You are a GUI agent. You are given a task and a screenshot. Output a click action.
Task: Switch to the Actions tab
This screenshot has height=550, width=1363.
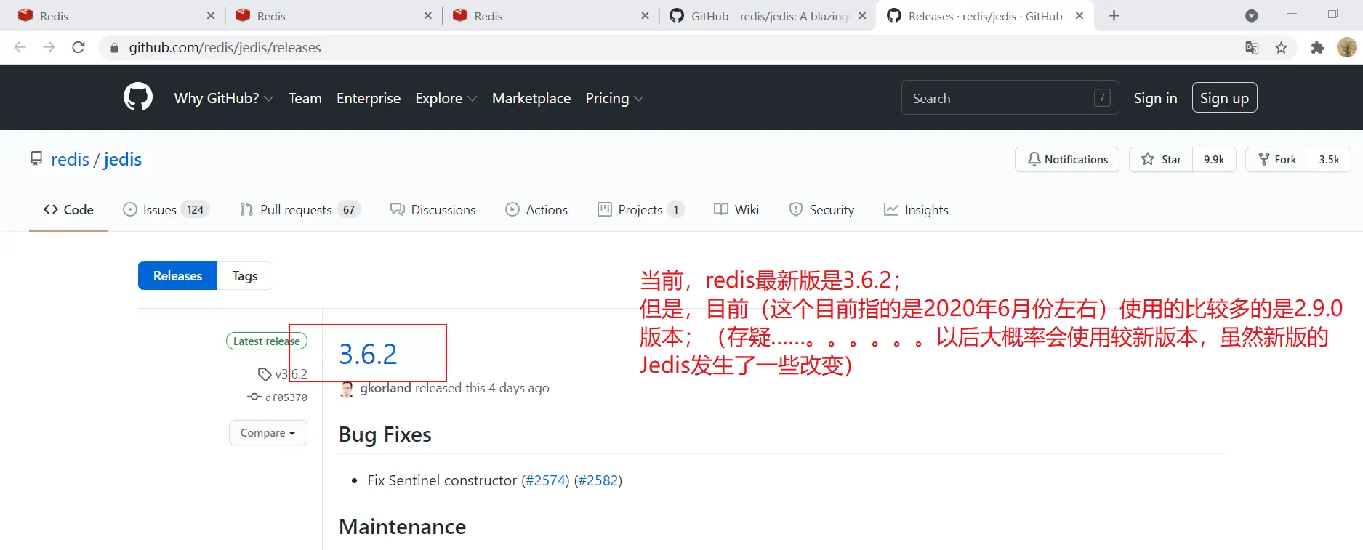[x=536, y=209]
